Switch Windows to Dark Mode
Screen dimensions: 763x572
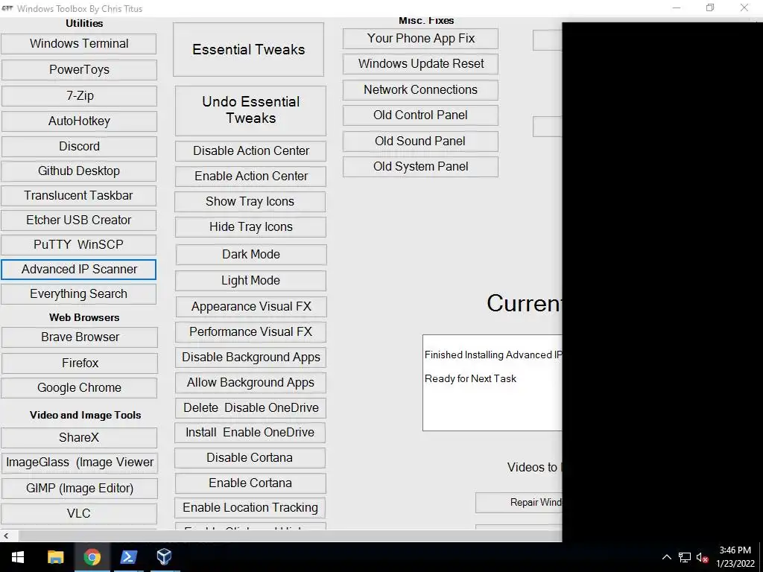251,255
